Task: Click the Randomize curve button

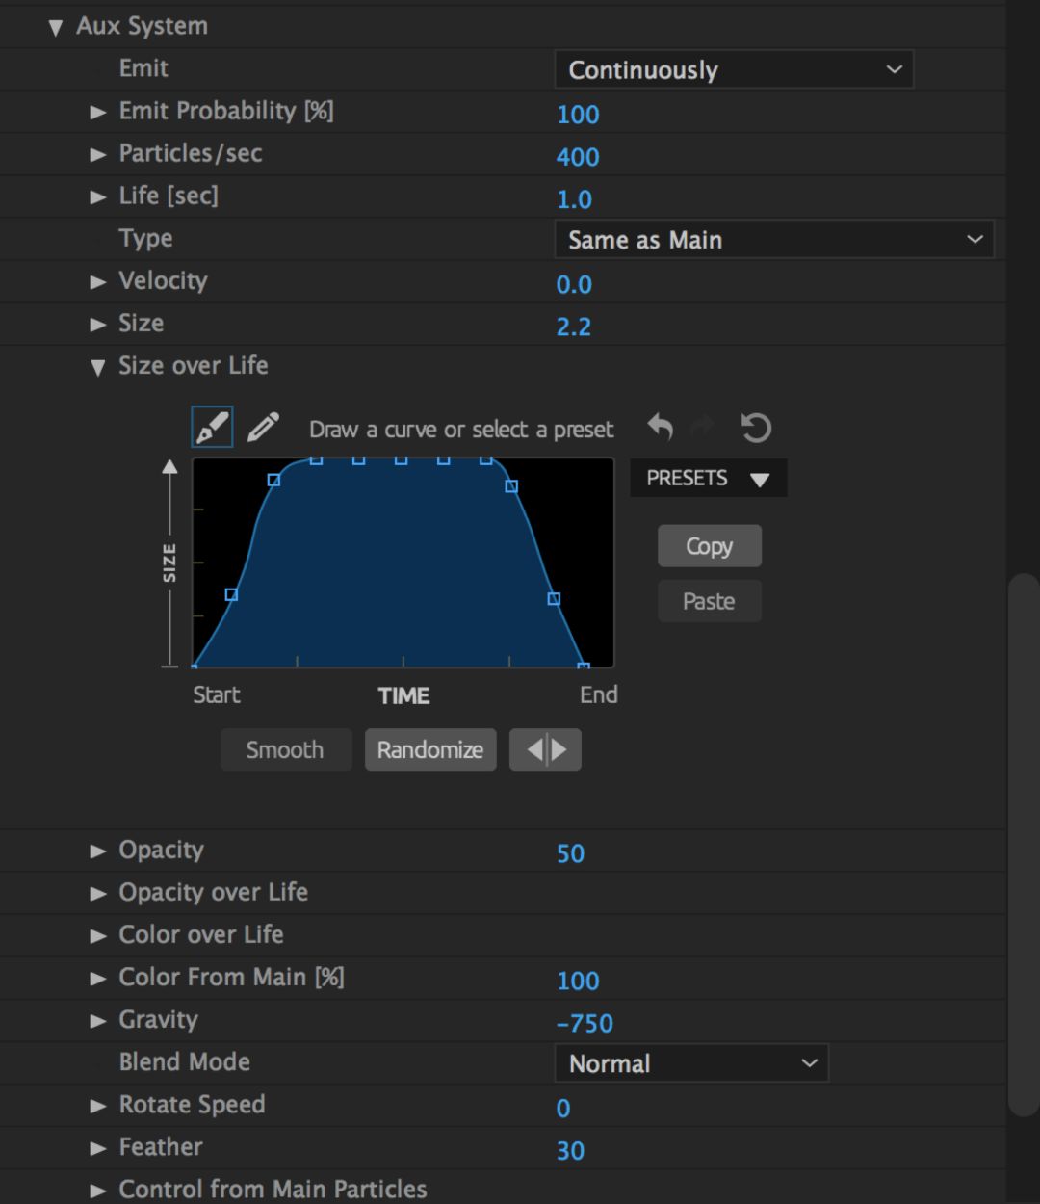Action: (x=430, y=749)
